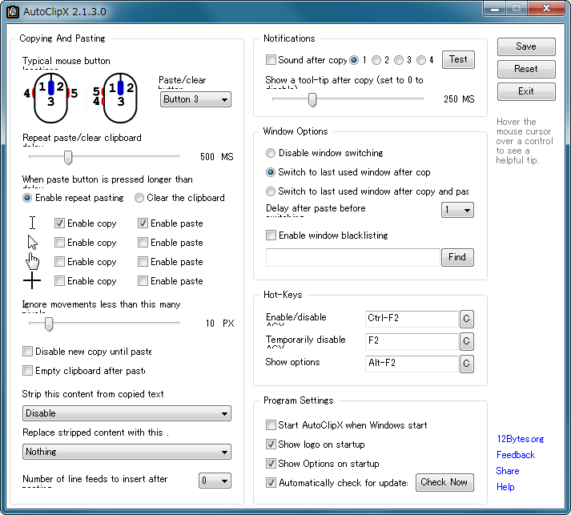The image size is (571, 515).
Task: Click the Save button
Action: [x=526, y=46]
